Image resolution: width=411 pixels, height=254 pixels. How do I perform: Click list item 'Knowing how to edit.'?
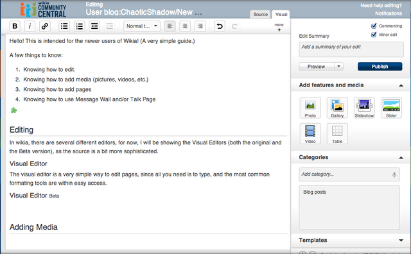coord(49,70)
